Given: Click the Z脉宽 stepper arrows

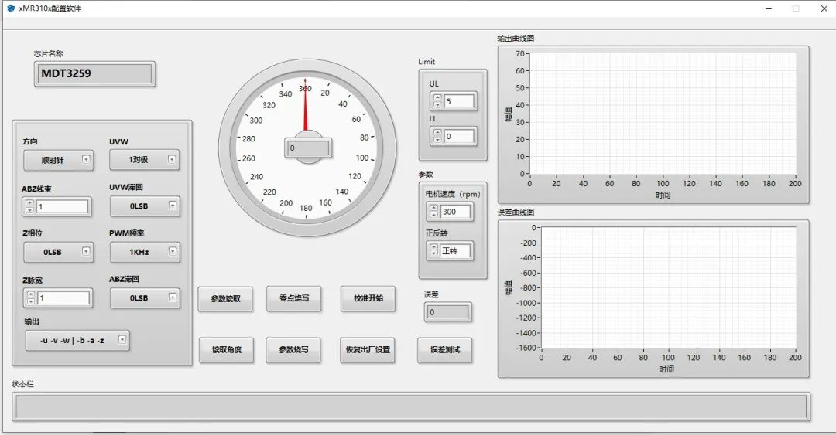Looking at the screenshot, I should (x=30, y=298).
